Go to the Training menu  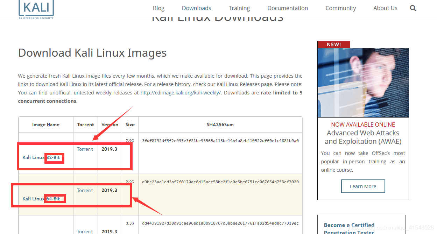pyautogui.click(x=239, y=8)
